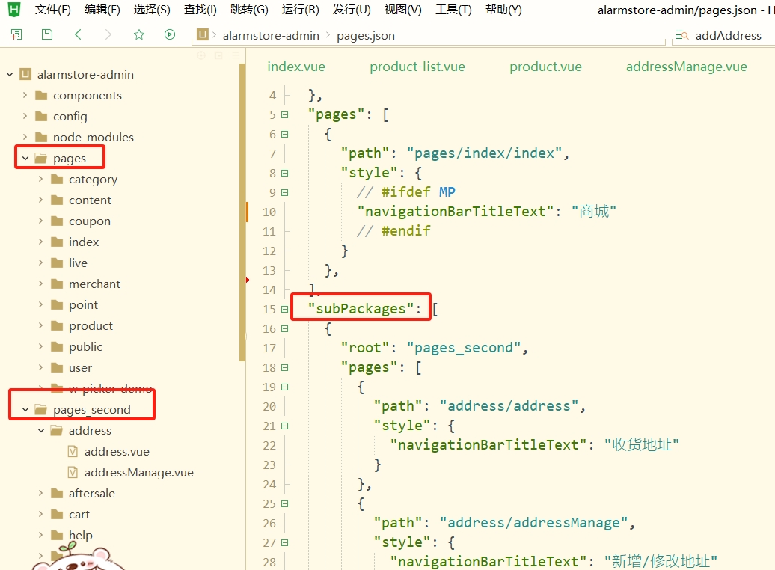The height and width of the screenshot is (570, 775).
Task: Select the content folder in tree
Action: click(x=90, y=200)
